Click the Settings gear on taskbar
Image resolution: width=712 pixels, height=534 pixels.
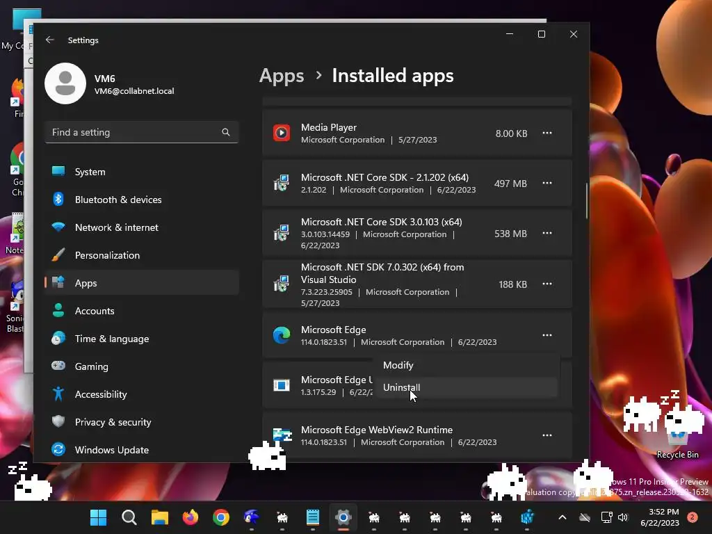pyautogui.click(x=343, y=517)
